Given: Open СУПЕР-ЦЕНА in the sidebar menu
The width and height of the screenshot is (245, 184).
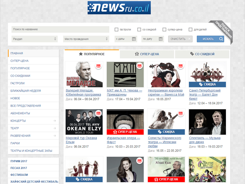Looking at the screenshot, I should pos(33,61).
